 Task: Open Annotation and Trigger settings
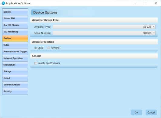click(15, 52)
